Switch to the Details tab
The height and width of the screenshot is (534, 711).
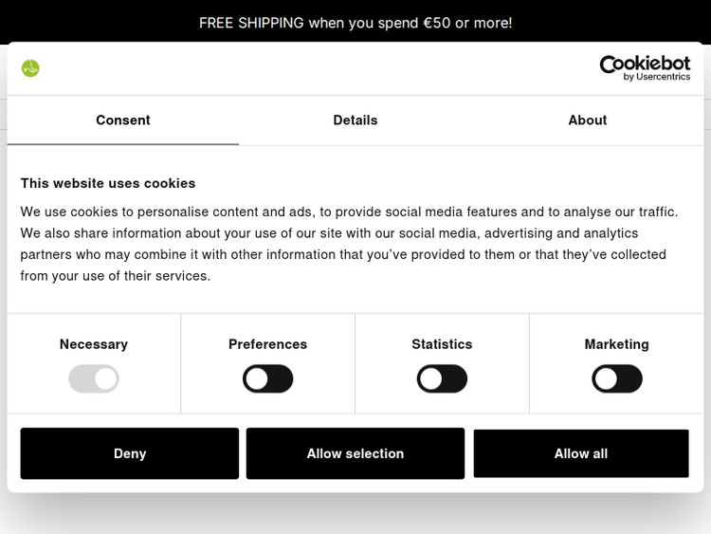355,120
